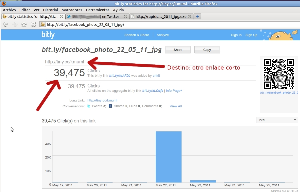Click the bitly favicon in the address bar
300x192 pixels.
43,25
